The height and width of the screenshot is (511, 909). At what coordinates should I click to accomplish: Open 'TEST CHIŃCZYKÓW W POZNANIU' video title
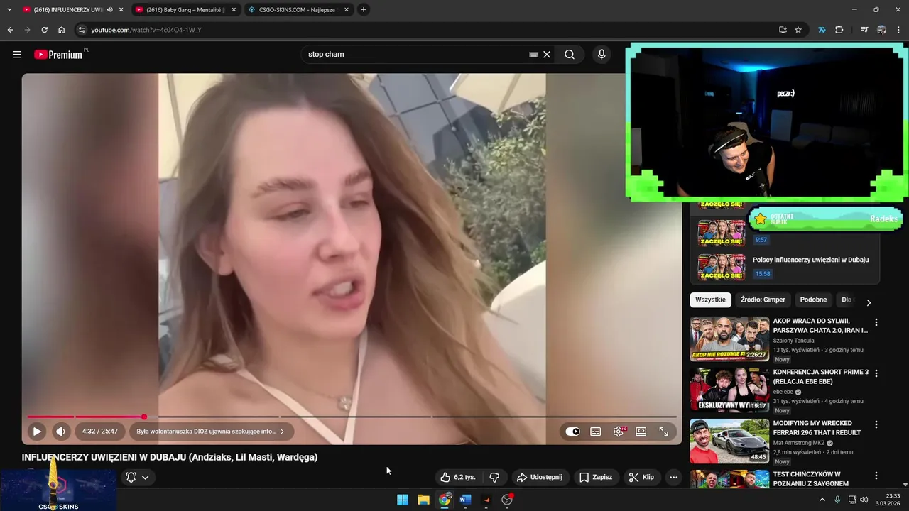tap(812, 479)
